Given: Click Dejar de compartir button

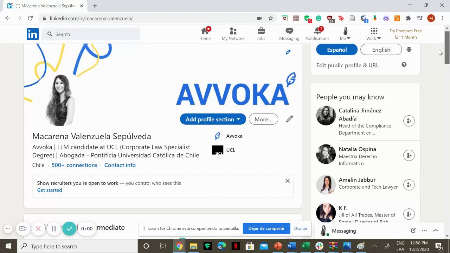Looking at the screenshot, I should click(x=266, y=228).
